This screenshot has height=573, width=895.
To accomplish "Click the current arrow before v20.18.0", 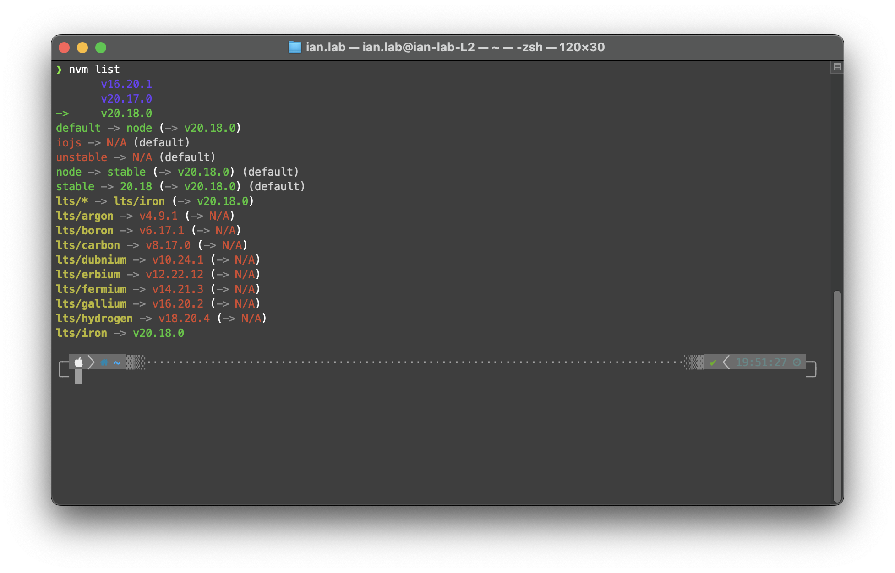I will point(62,114).
